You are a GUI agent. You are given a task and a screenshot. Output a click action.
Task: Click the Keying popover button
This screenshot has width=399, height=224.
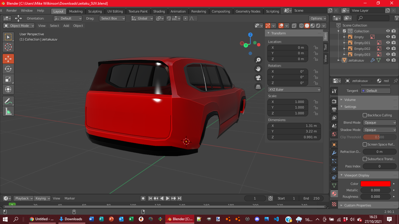[x=42, y=198]
